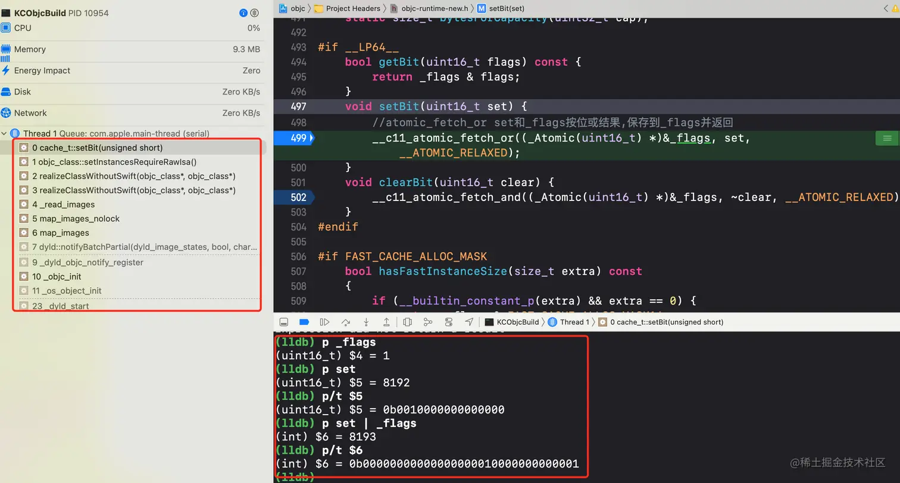The width and height of the screenshot is (900, 483).
Task: Toggle the thread view options icon
Action: pyautogui.click(x=255, y=12)
